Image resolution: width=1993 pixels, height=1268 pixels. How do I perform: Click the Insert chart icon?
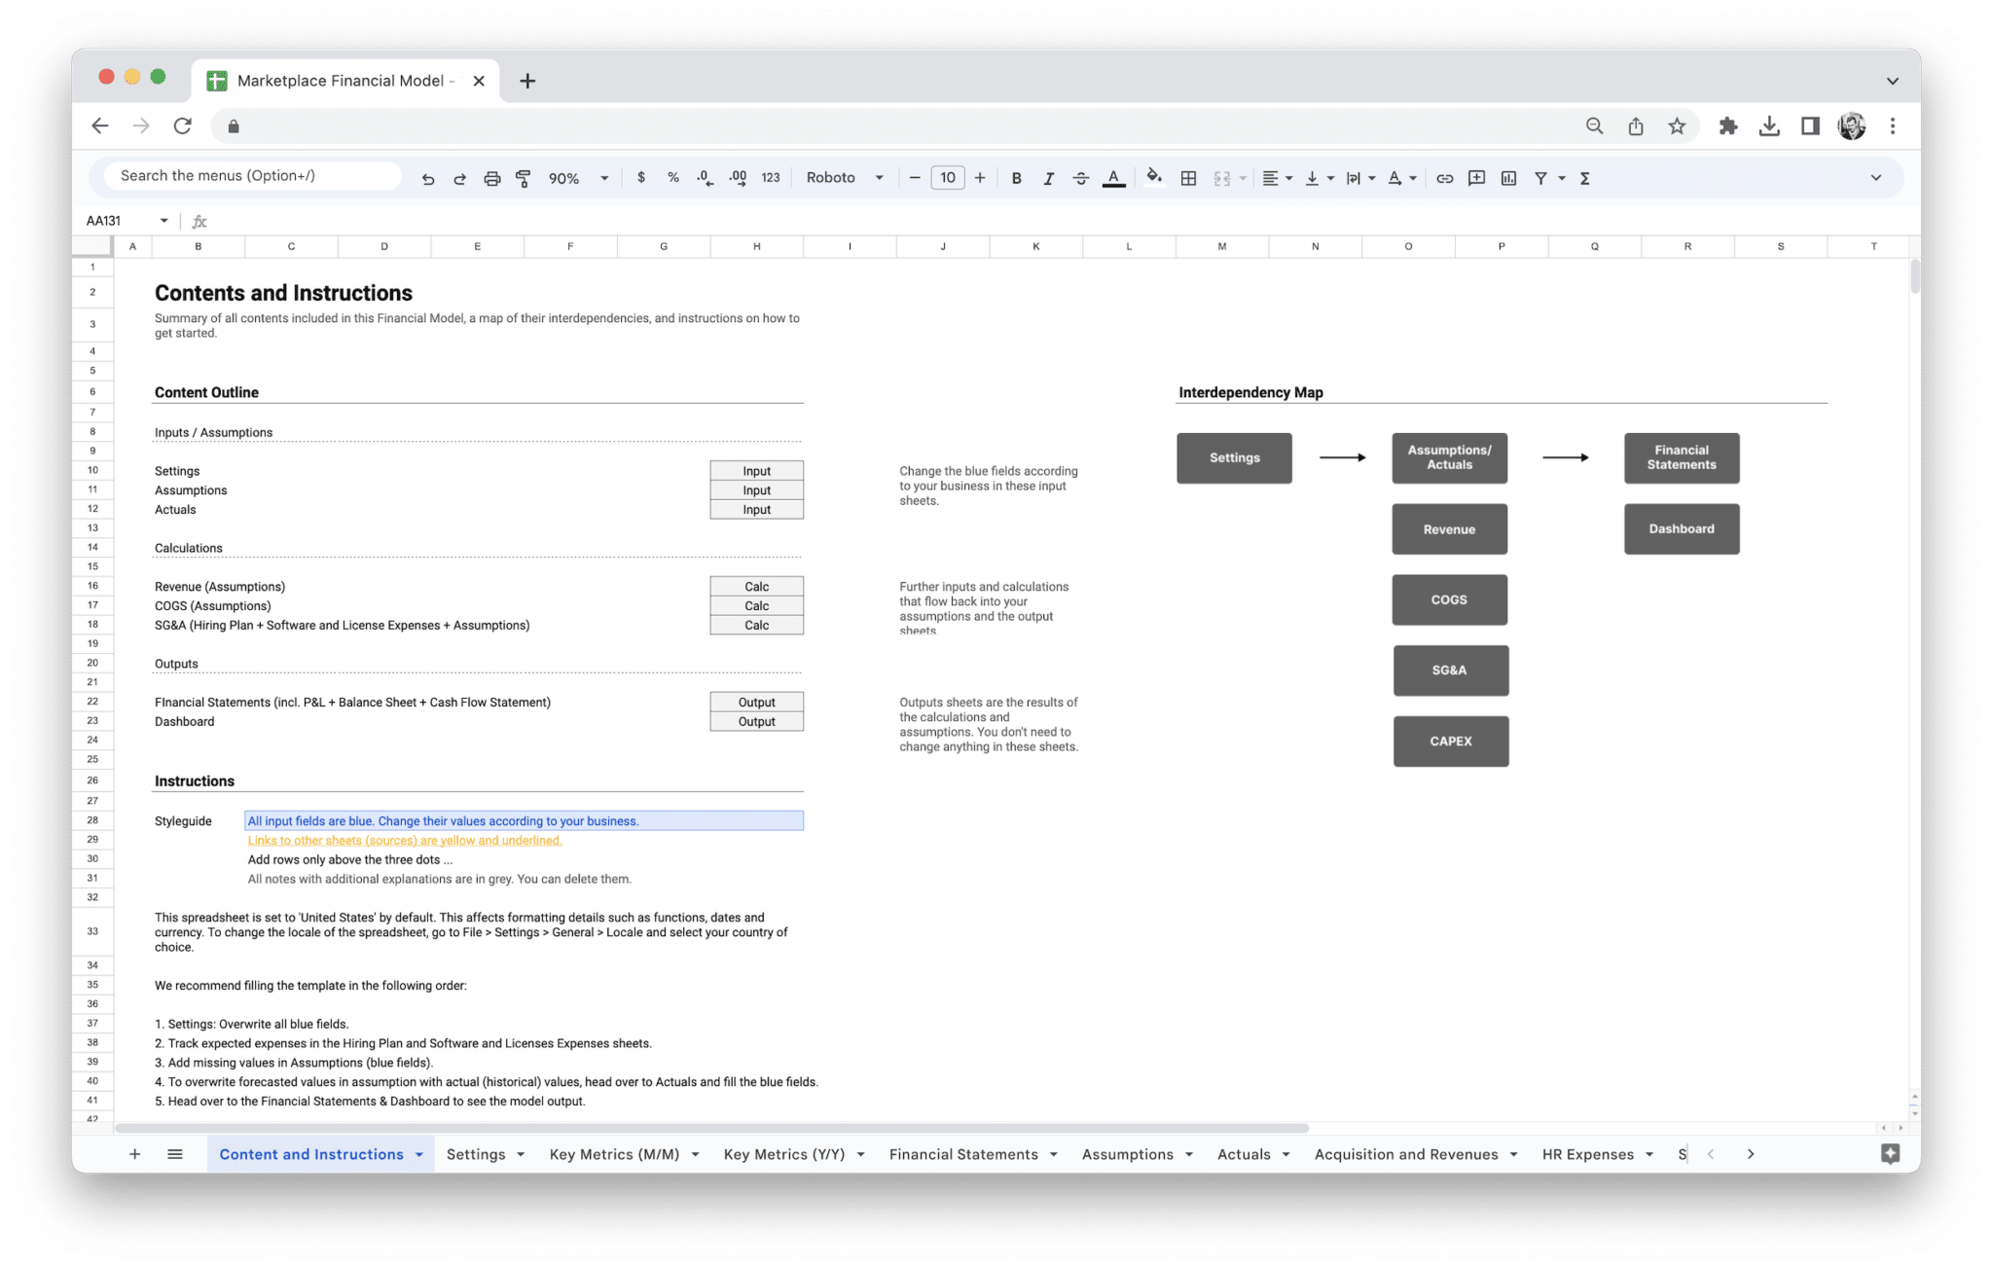(1508, 177)
